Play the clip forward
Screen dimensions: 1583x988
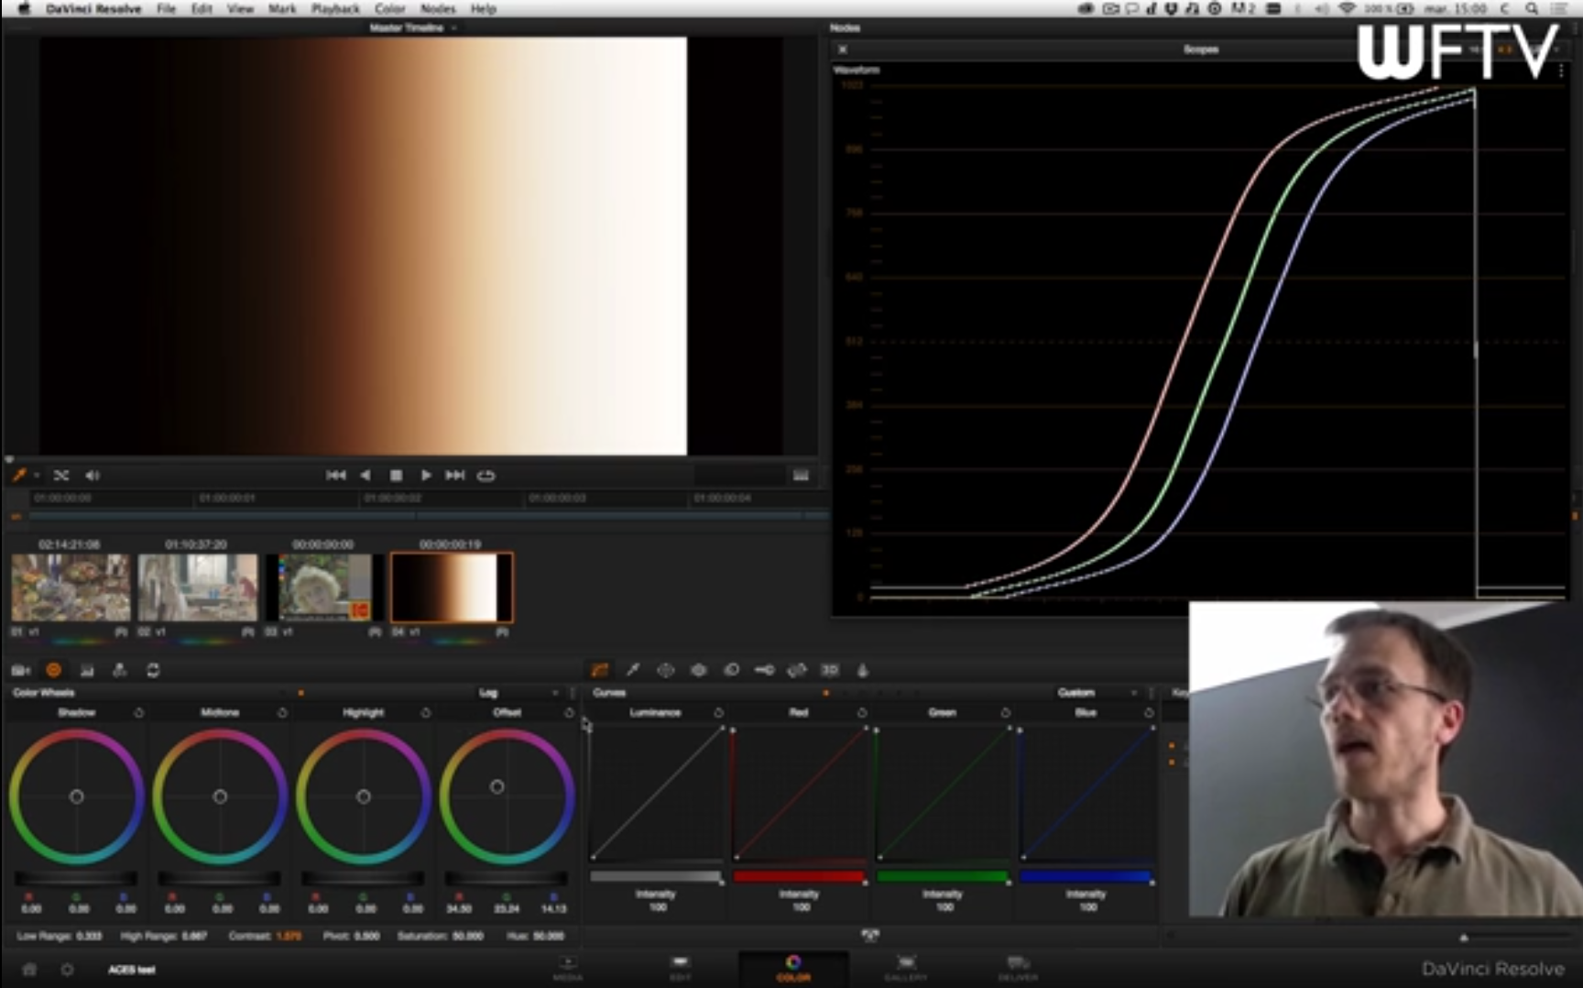tap(426, 475)
